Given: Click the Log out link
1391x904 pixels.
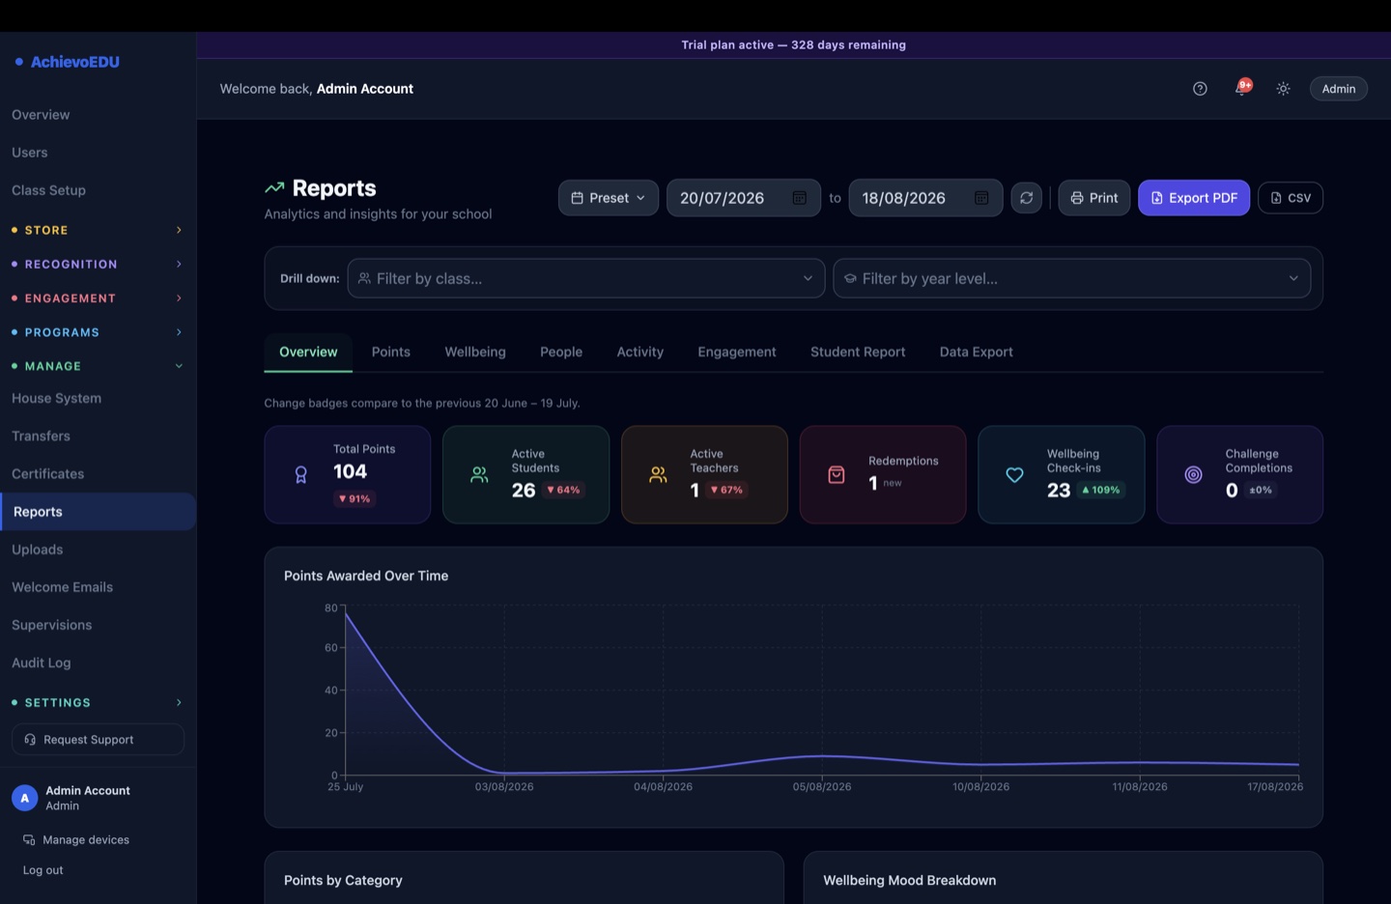Looking at the screenshot, I should 43,870.
